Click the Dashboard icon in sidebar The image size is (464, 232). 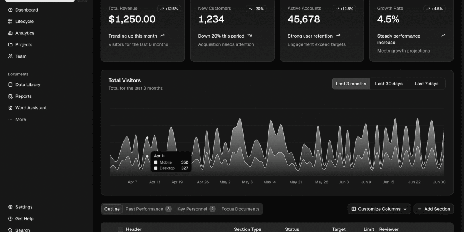pyautogui.click(x=10, y=10)
